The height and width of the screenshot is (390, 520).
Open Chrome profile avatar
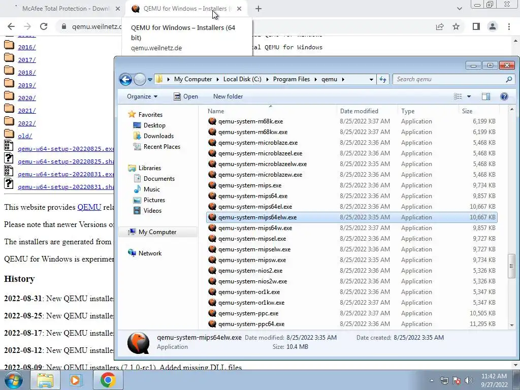pyautogui.click(x=493, y=26)
